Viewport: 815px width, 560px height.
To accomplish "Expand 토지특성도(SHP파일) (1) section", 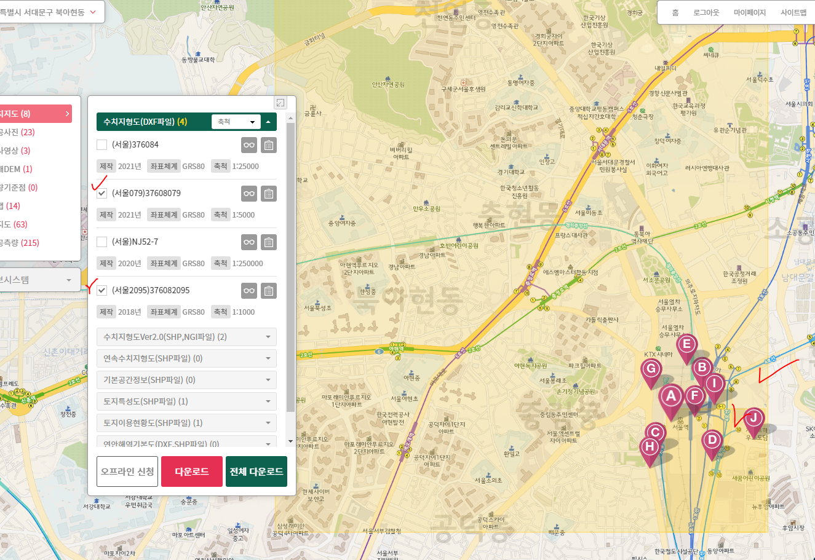I will pos(186,401).
